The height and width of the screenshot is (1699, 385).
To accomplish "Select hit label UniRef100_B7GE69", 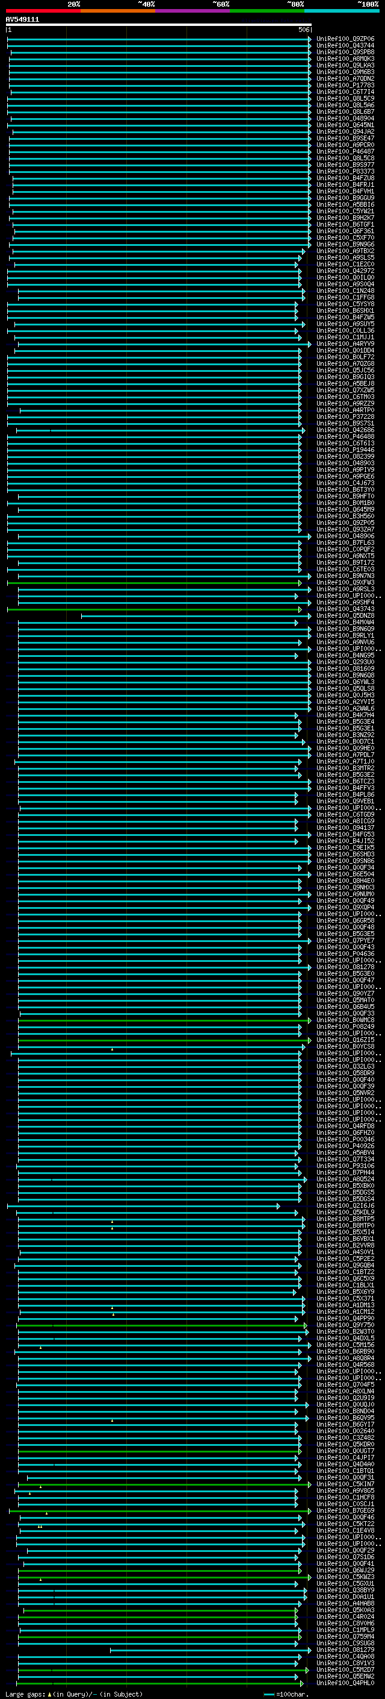I will [345, 1510].
